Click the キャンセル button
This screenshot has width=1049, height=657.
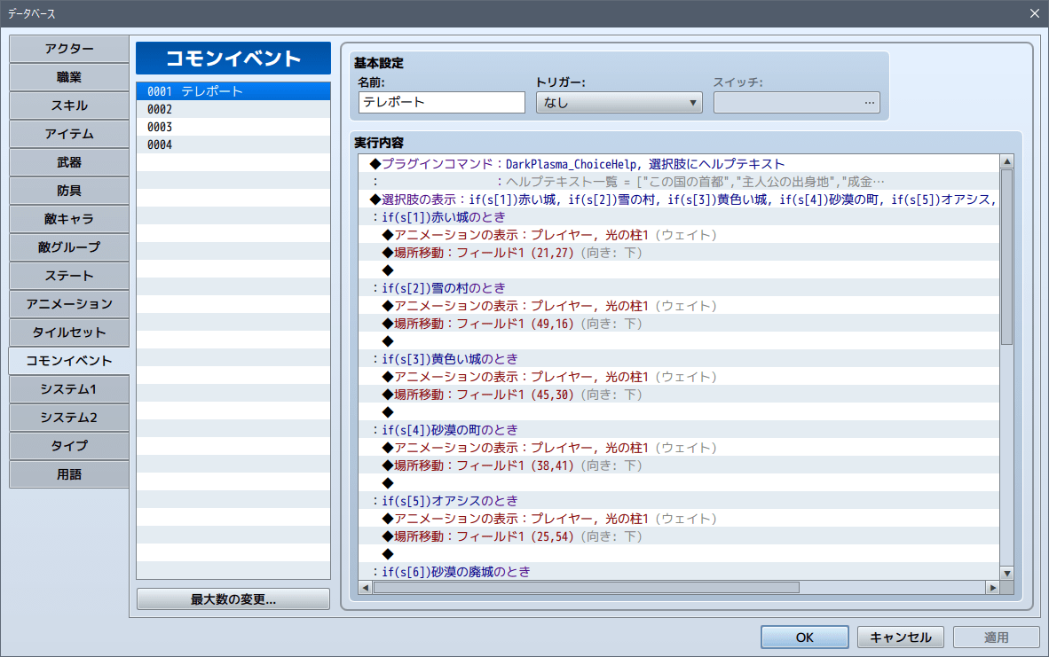901,637
